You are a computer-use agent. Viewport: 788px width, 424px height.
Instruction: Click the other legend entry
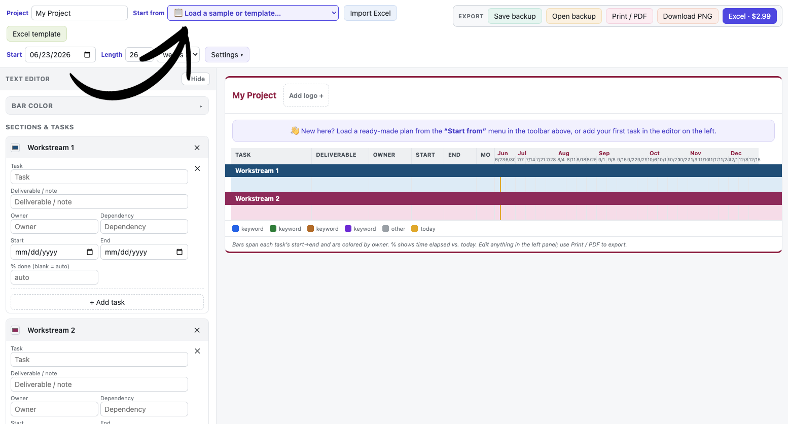point(394,229)
